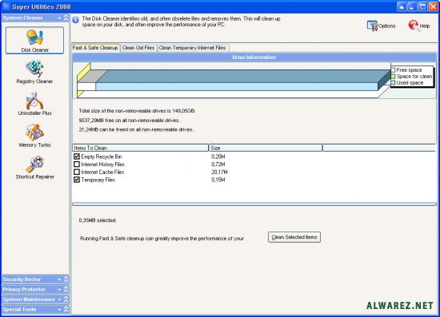440x317 pixels.
Task: Select the Internet Cache Files size 20,17M
Action: click(219, 172)
